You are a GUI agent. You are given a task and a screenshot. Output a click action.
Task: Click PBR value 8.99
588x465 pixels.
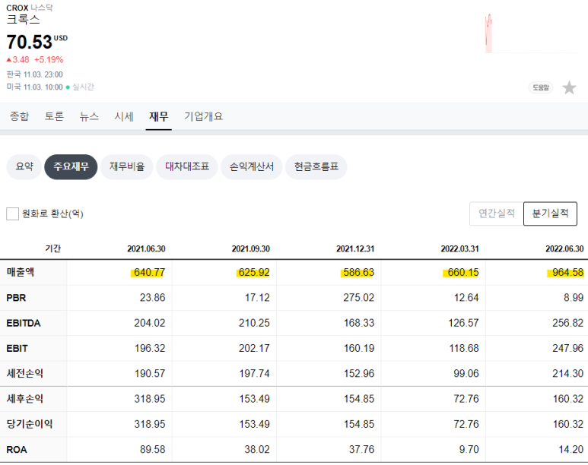click(x=574, y=298)
